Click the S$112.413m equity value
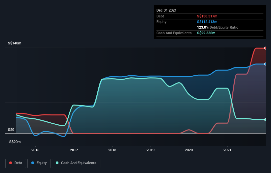271x173 pixels. pos(207,22)
